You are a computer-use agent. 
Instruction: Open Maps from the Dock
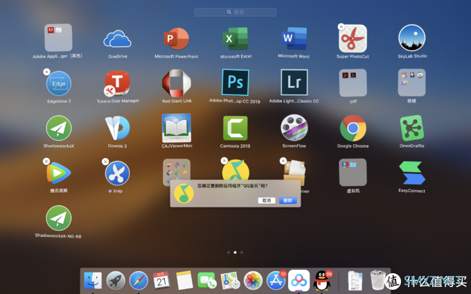tap(230, 280)
